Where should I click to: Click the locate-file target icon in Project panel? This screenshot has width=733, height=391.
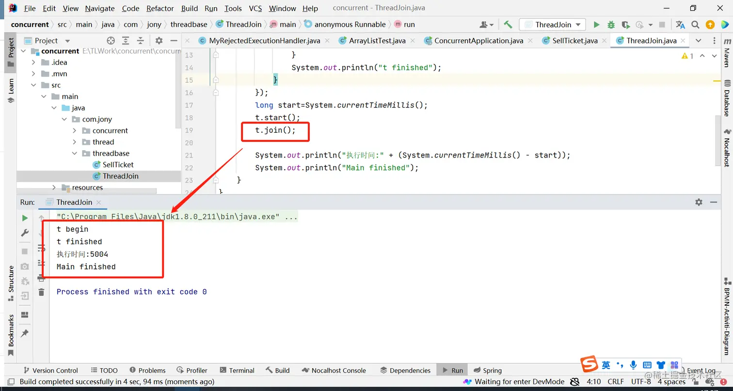pos(111,41)
